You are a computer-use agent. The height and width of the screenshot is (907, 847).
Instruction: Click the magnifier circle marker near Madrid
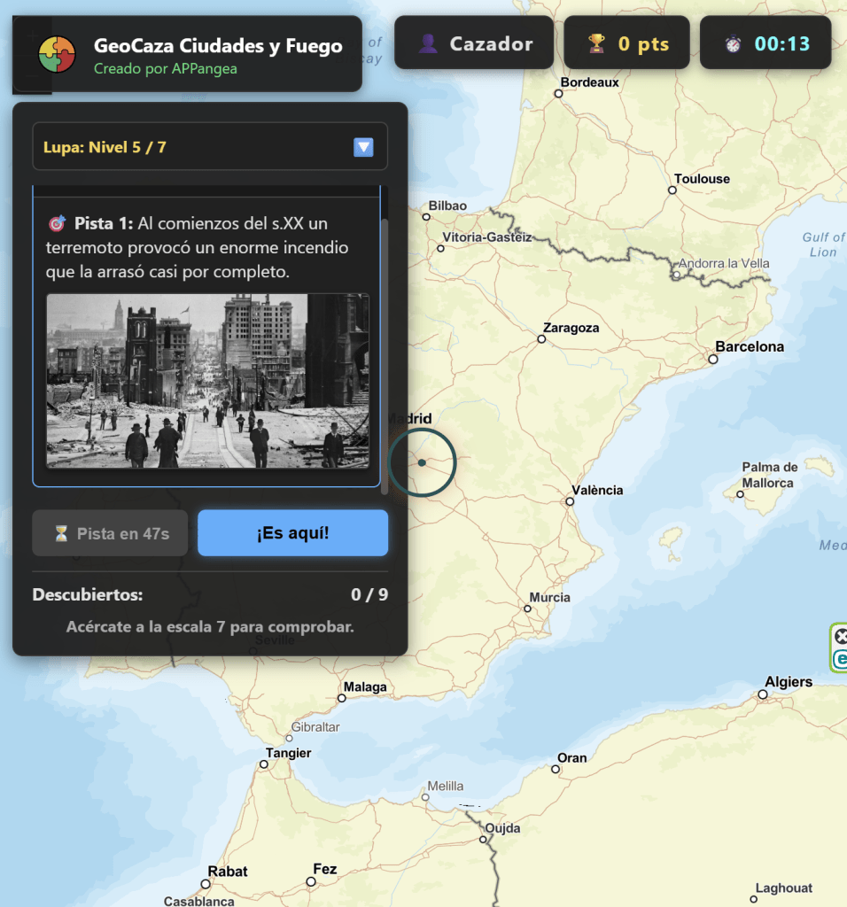(422, 462)
